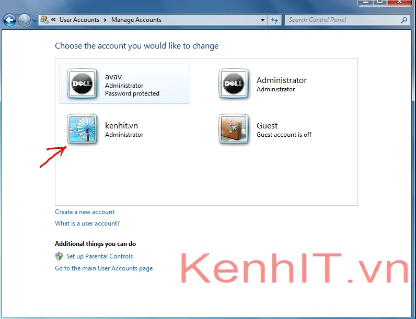Viewport: 416px width, 319px height.
Task: Expand the double-chevron breadcrumb menu
Action: click(x=53, y=20)
